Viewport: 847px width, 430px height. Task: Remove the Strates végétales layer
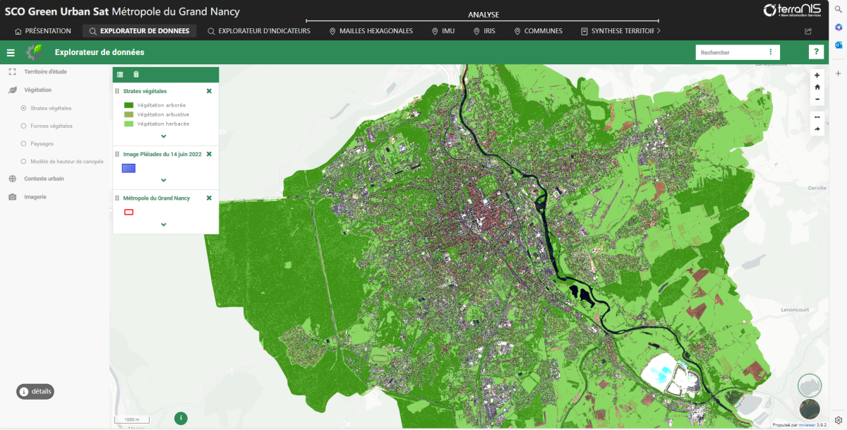pos(209,91)
